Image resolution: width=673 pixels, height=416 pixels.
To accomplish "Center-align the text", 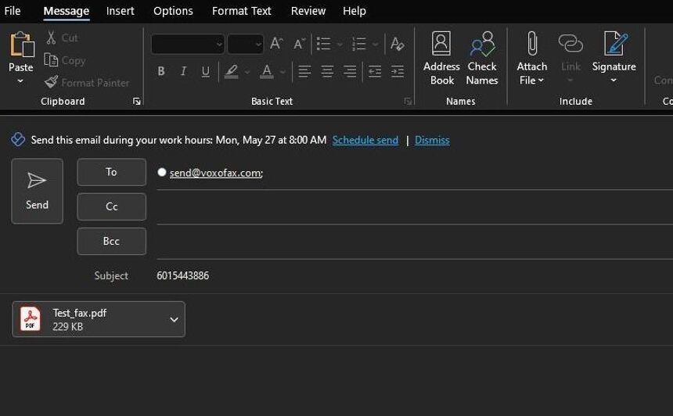I will (327, 71).
